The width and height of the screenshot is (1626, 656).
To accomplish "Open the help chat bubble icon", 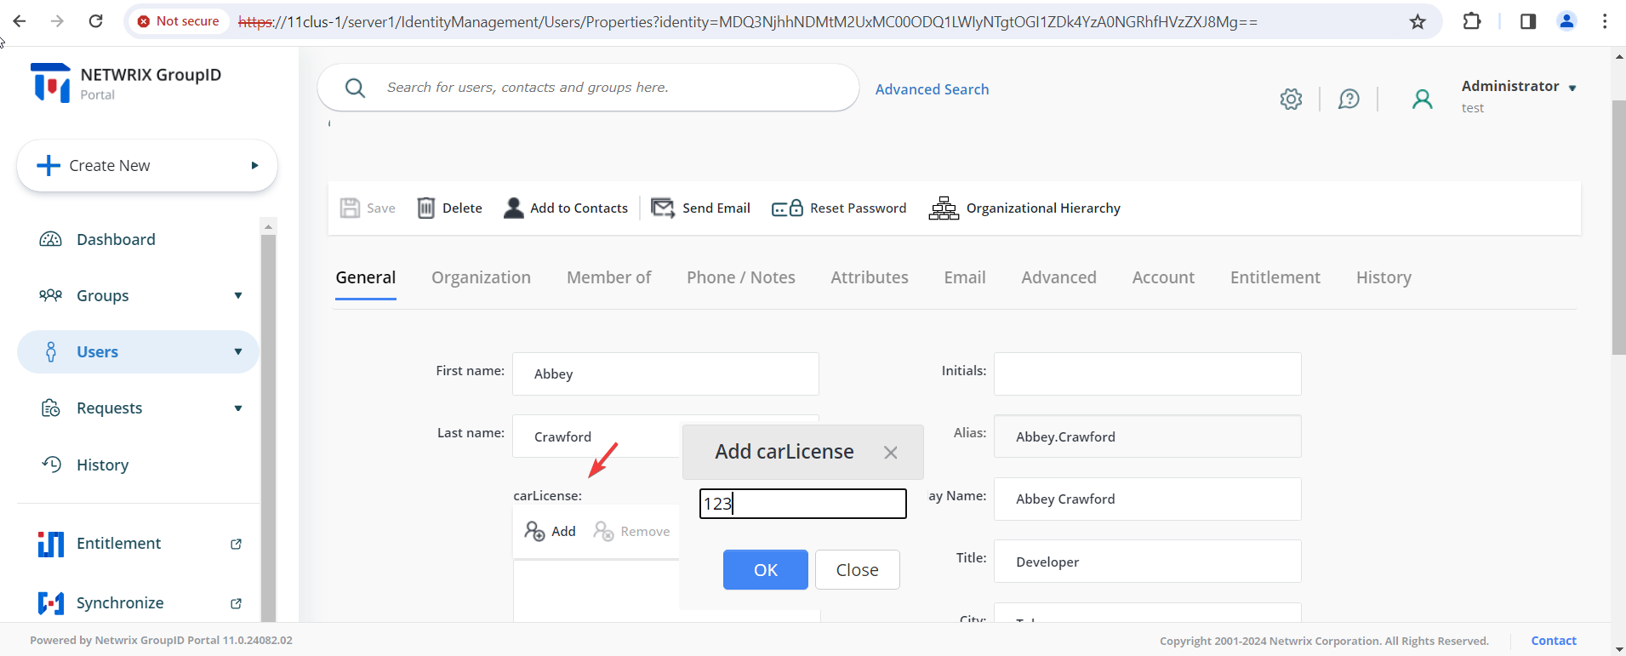I will (1349, 99).
